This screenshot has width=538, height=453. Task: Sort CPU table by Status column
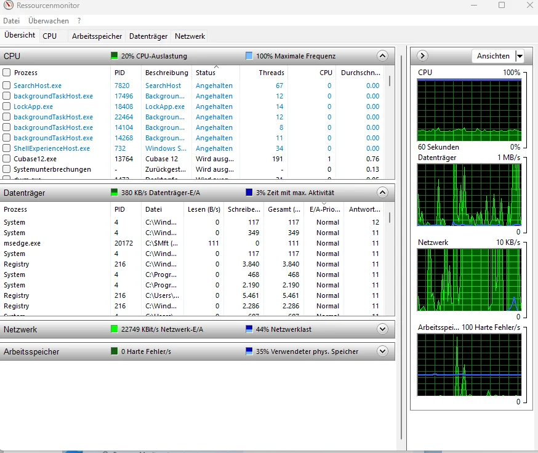tap(215, 73)
